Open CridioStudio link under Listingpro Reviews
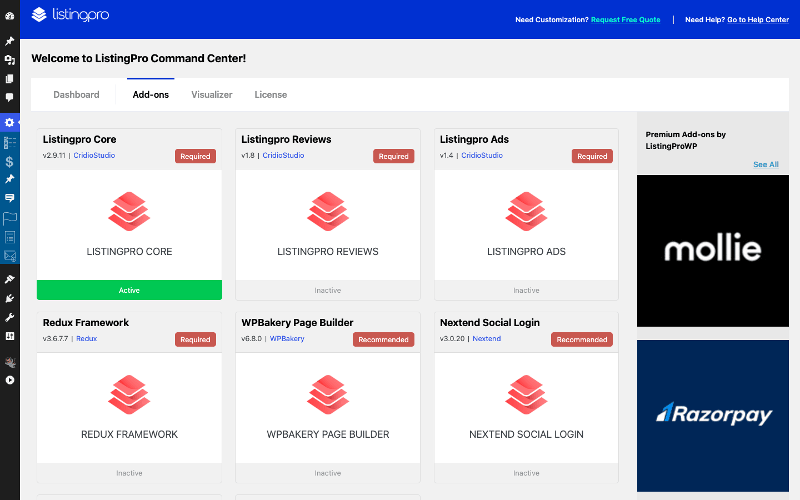Image resolution: width=800 pixels, height=500 pixels. point(283,155)
